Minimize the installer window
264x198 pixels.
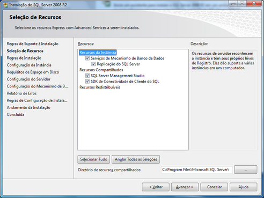[233, 4]
